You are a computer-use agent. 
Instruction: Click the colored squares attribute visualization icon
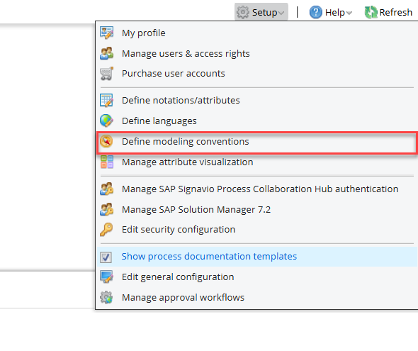[107, 162]
